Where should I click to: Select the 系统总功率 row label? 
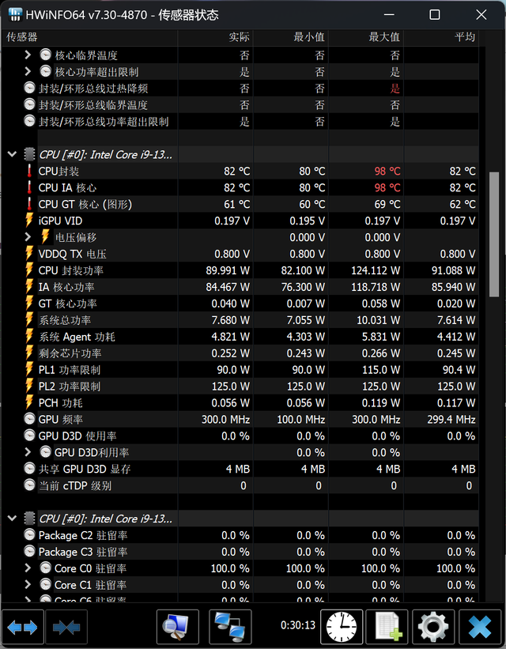[65, 320]
